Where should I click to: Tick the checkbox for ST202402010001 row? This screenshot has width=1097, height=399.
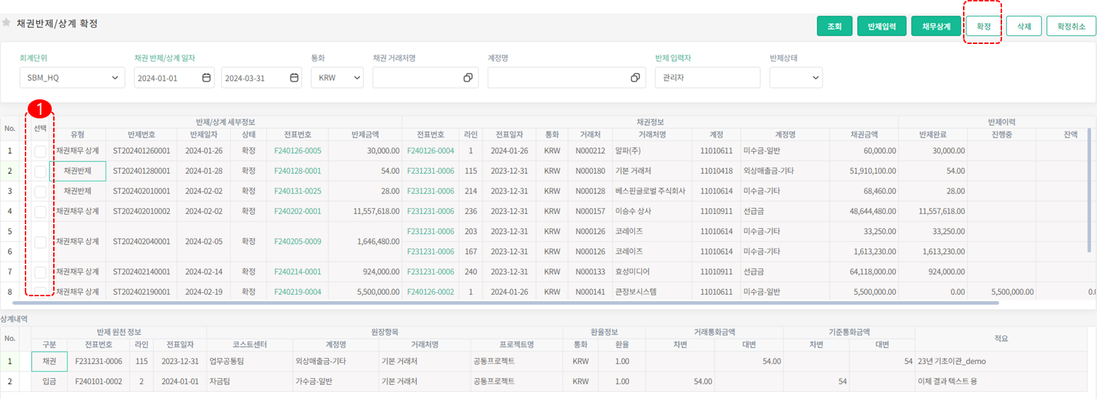(40, 191)
